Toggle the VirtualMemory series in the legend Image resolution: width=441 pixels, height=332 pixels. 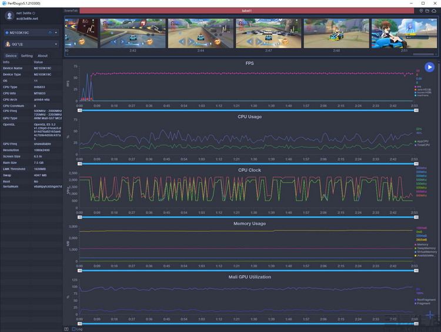pos(426,252)
